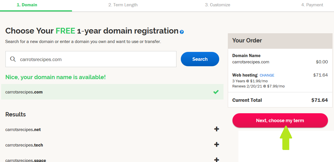Screen dimensions: 334x162
Task: Click the green checkmark for carrotsrecipes.com
Action: click(216, 92)
